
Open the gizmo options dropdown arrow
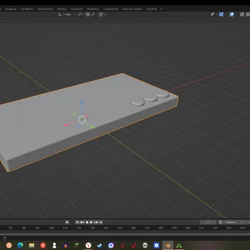(x=226, y=14)
